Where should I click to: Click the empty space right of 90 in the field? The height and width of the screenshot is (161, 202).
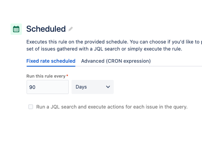52,87
